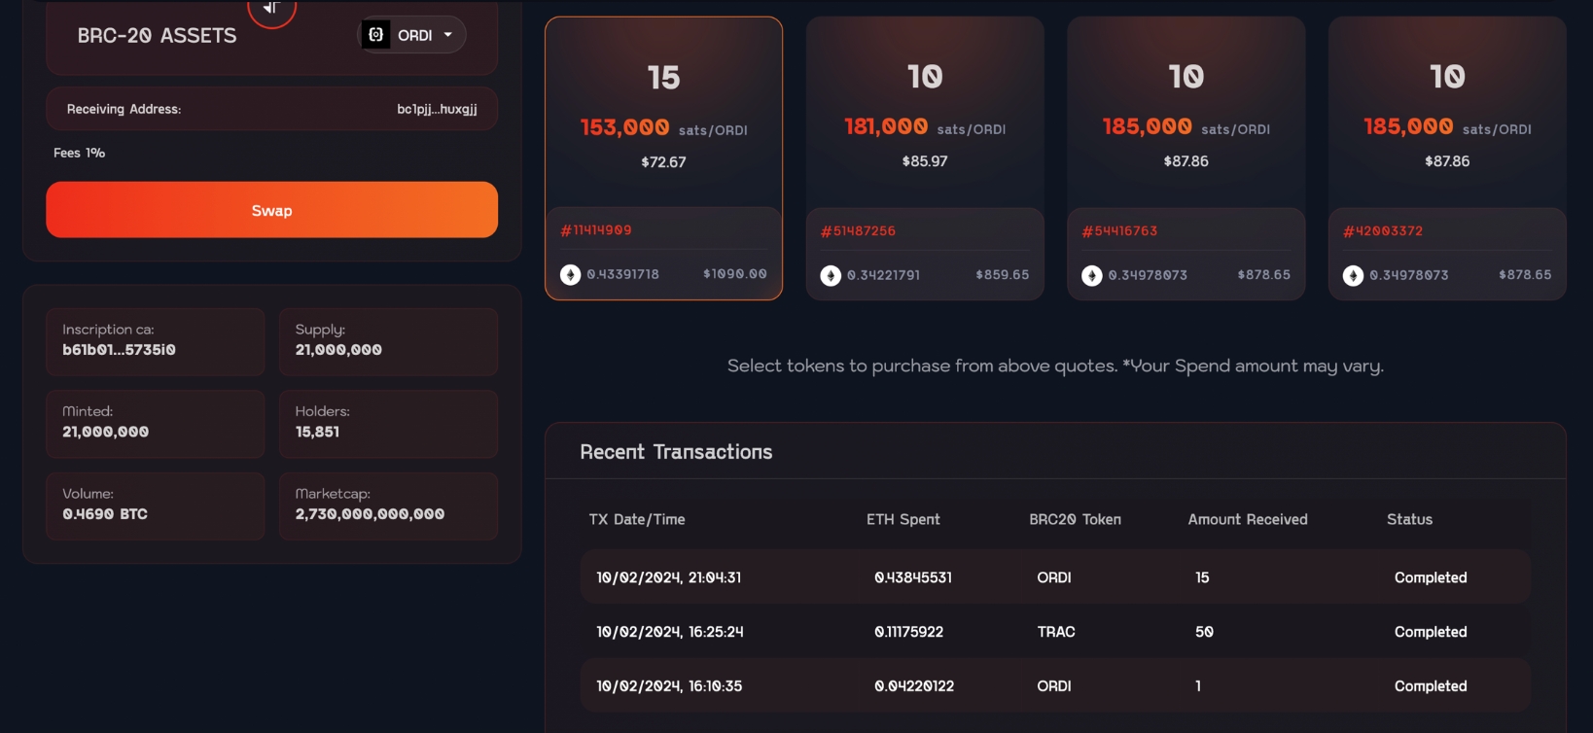Viewport: 1593px width, 733px height.
Task: Click the swap direction circle icon
Action: coord(271,9)
